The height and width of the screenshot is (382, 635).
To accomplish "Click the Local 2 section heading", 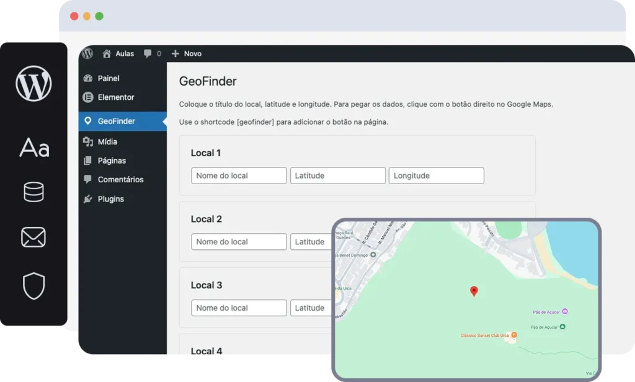I will [x=206, y=219].
